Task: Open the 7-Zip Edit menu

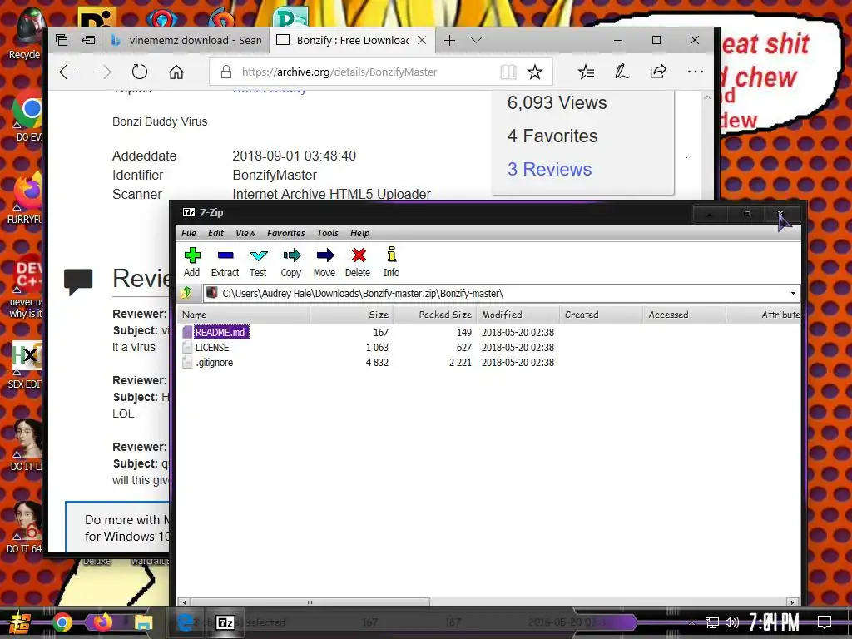Action: tap(215, 233)
